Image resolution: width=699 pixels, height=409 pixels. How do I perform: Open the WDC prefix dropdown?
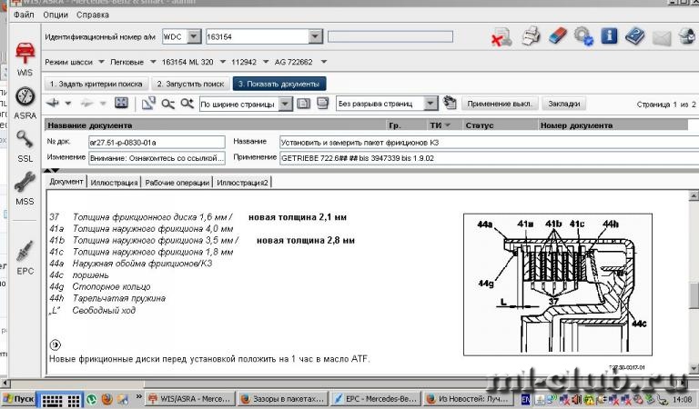194,36
